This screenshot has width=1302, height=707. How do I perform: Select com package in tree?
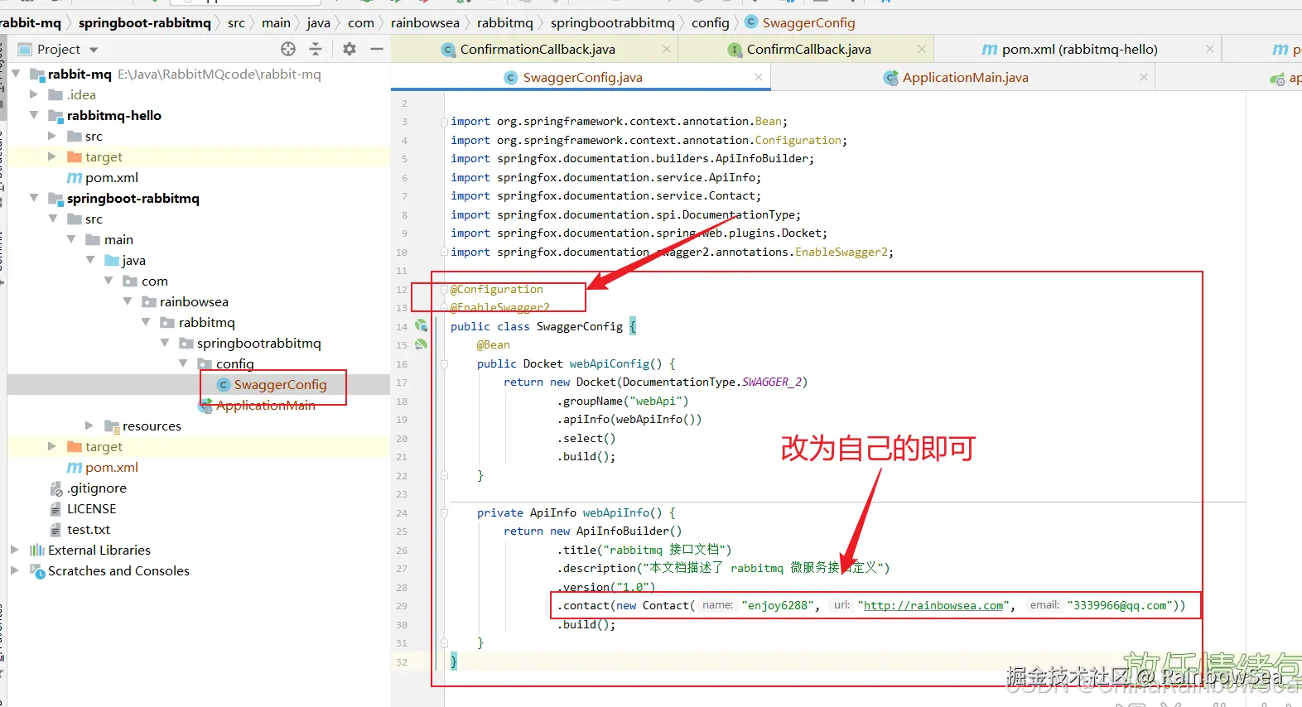click(x=154, y=281)
